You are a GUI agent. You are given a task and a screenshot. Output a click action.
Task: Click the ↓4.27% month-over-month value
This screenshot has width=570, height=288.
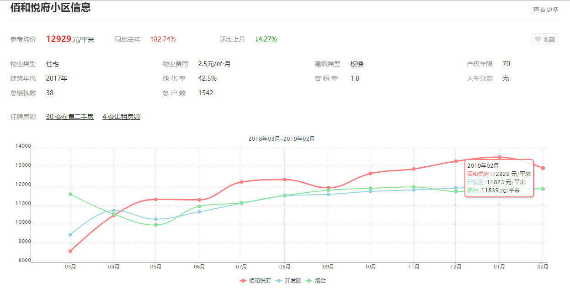tap(266, 39)
